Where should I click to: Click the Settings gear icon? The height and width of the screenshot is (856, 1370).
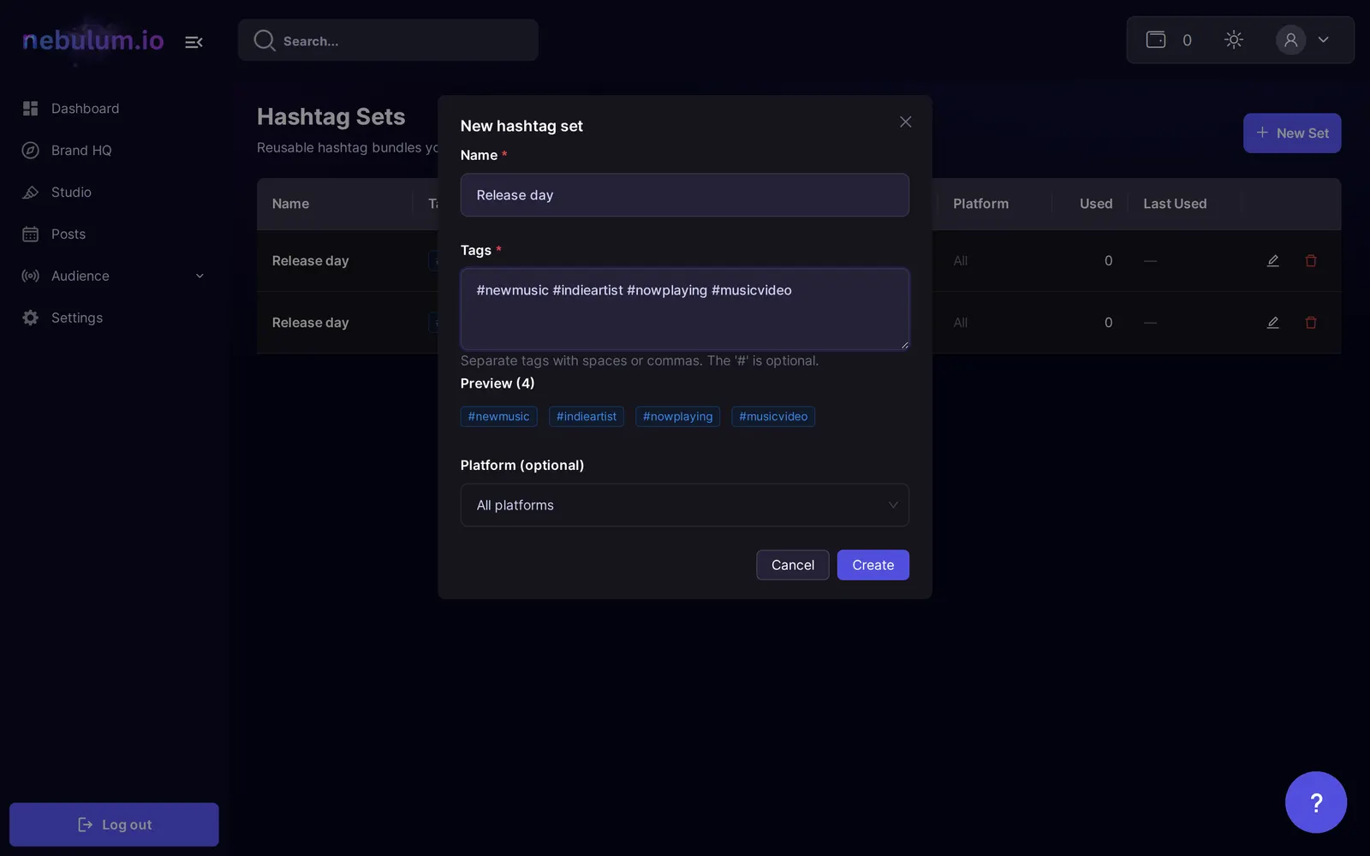31,318
